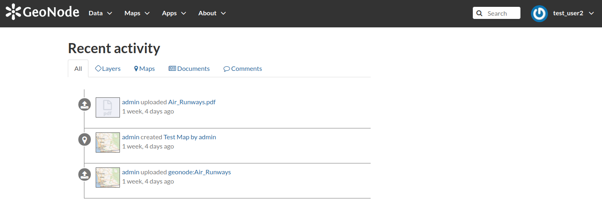Click upload icon beside geonode:Air_Runways entry
The height and width of the screenshot is (223, 602).
point(84,175)
